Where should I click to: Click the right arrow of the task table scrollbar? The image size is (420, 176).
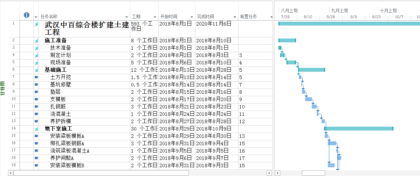click(x=269, y=173)
